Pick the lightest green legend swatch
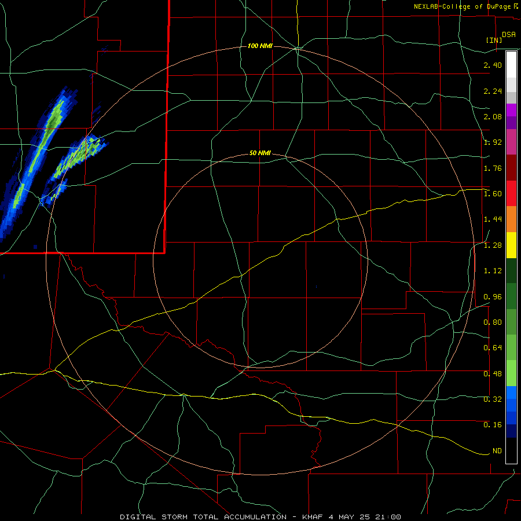 [511, 373]
